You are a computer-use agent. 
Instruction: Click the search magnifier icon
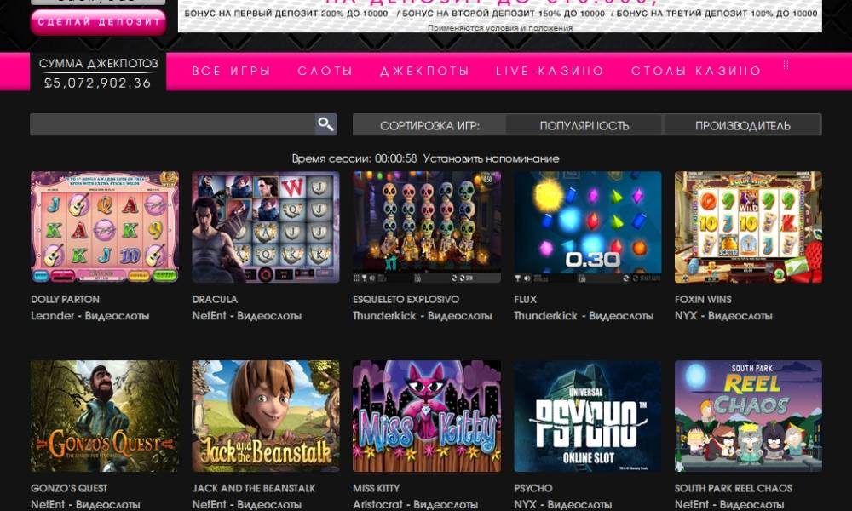pos(325,124)
